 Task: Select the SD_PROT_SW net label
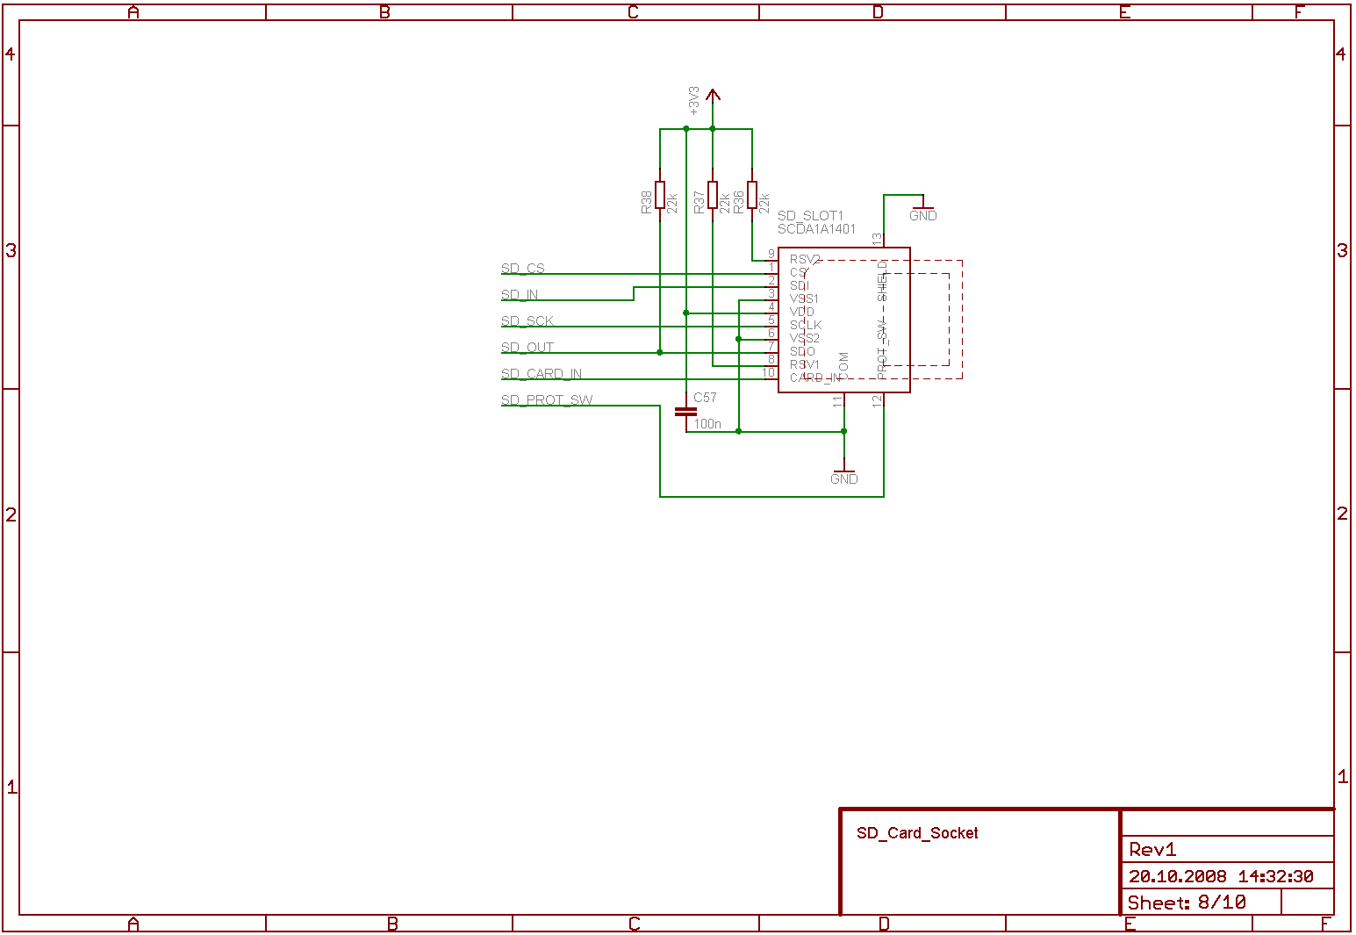point(547,400)
